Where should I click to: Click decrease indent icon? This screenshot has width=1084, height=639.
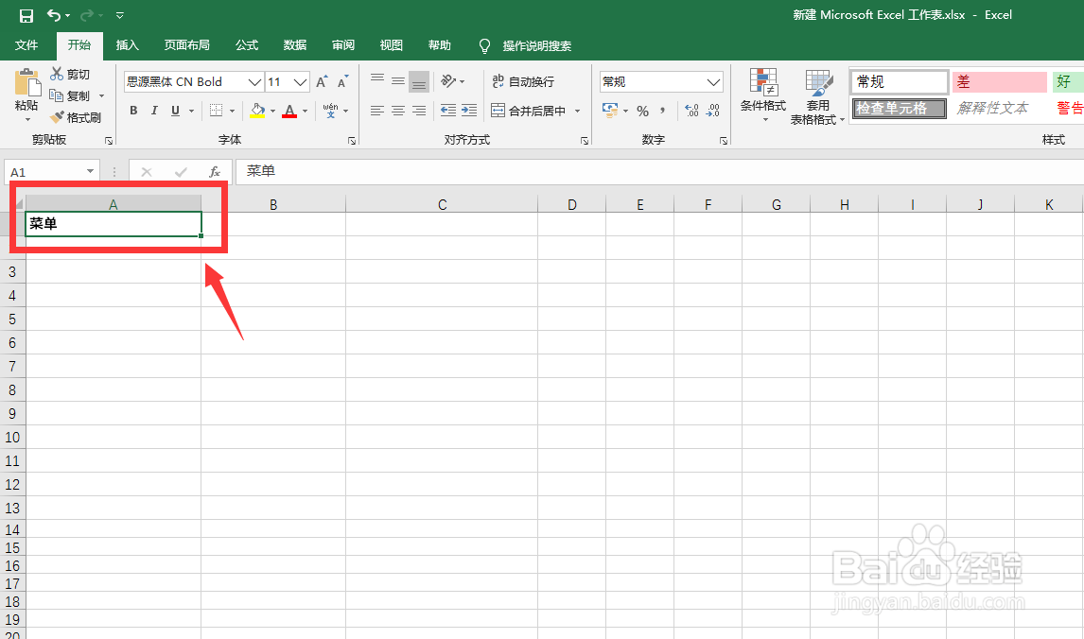click(448, 111)
